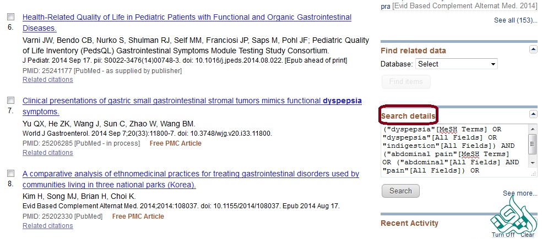The width and height of the screenshot is (542, 239).
Task: Tick the checkbox for result 6
Action: pos(10,17)
